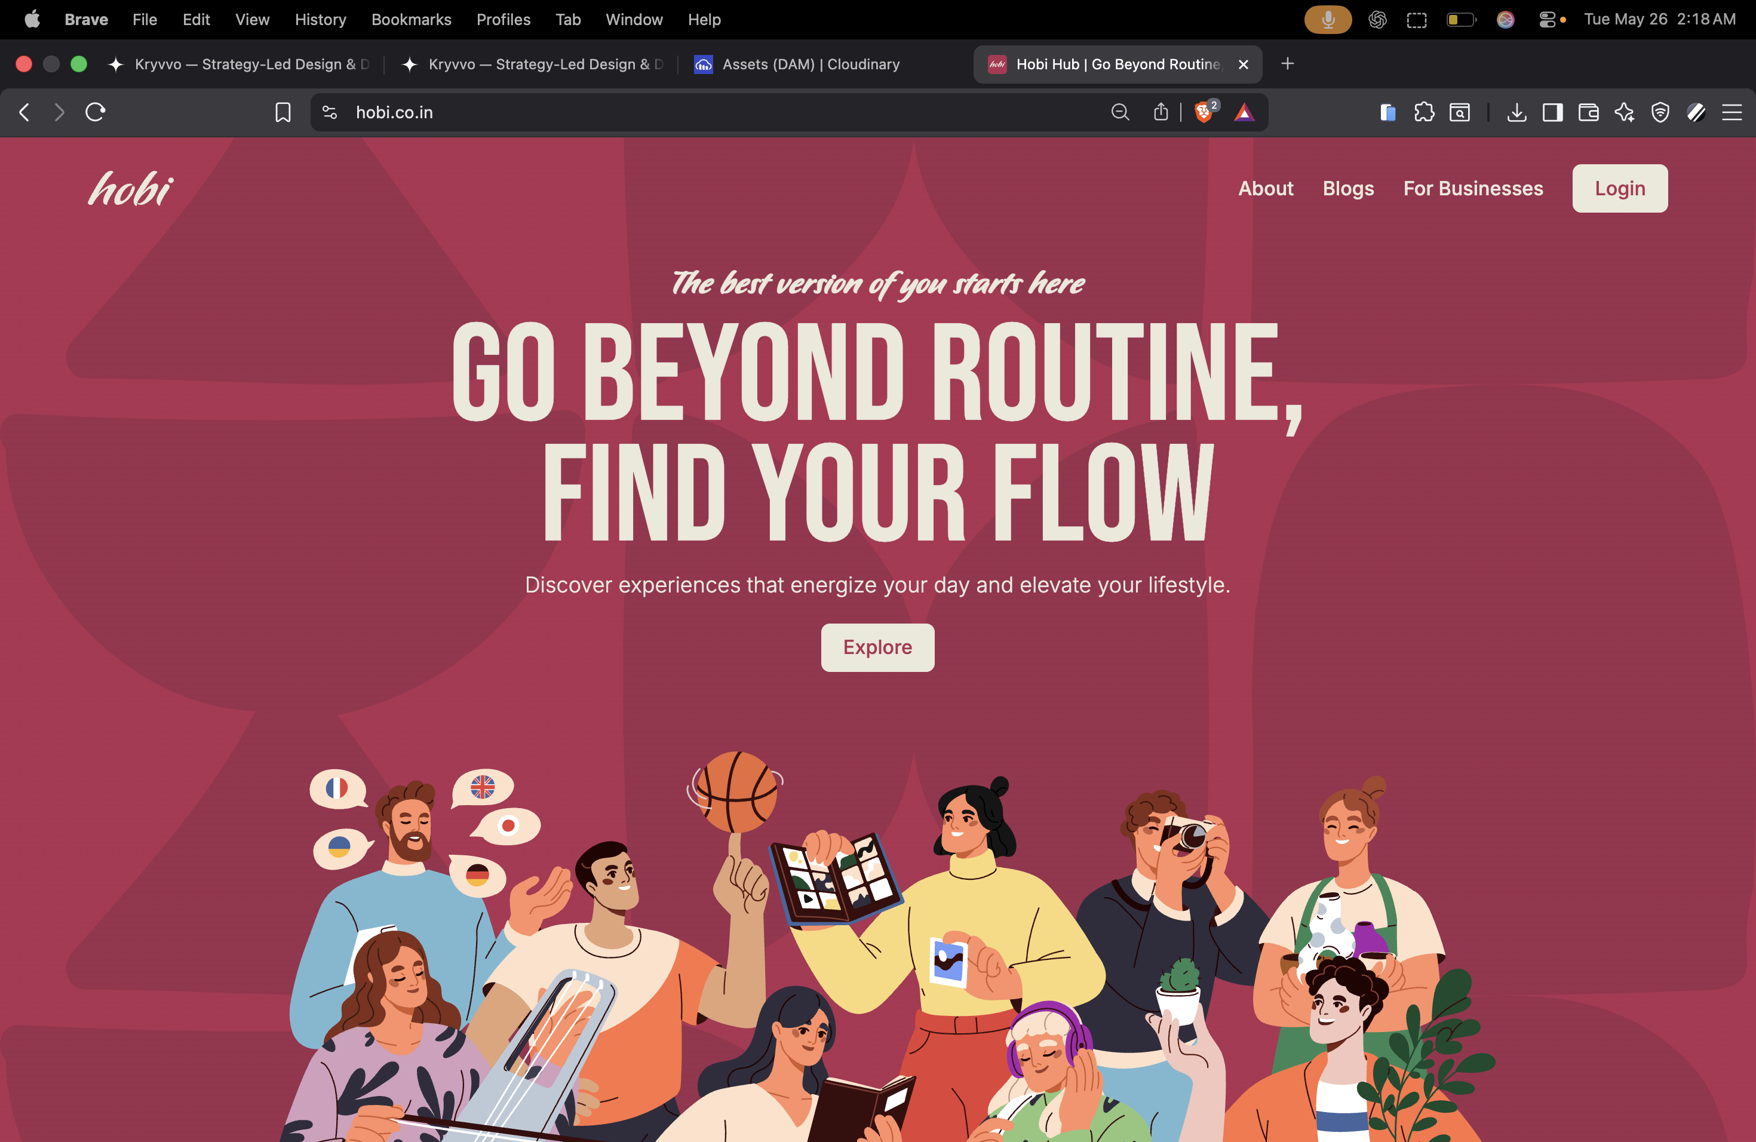Image resolution: width=1756 pixels, height=1142 pixels.
Task: Open the Help menu
Action: (704, 19)
